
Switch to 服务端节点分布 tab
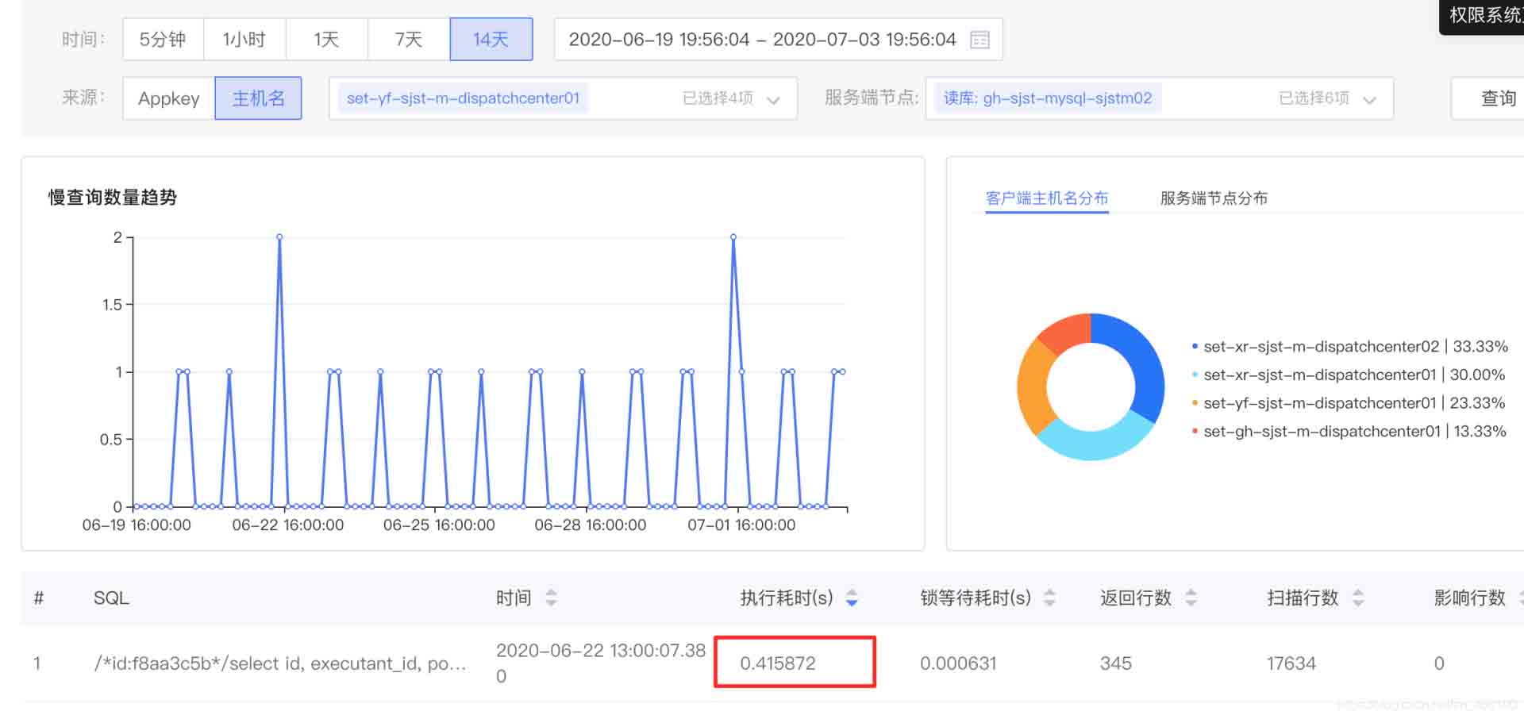[x=1213, y=198]
